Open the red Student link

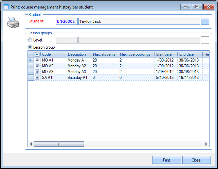tap(36, 21)
